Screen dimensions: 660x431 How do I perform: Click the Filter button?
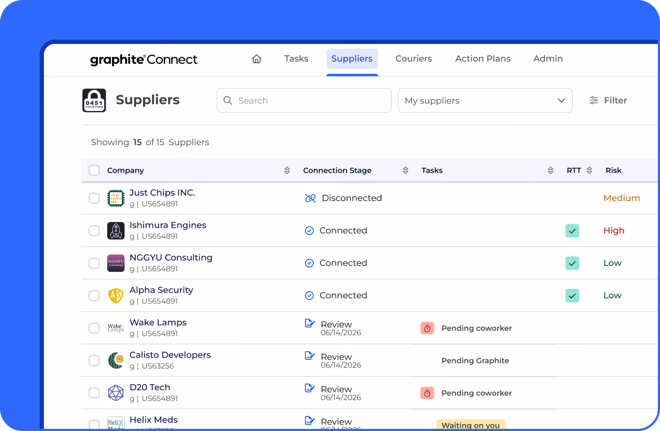click(608, 100)
